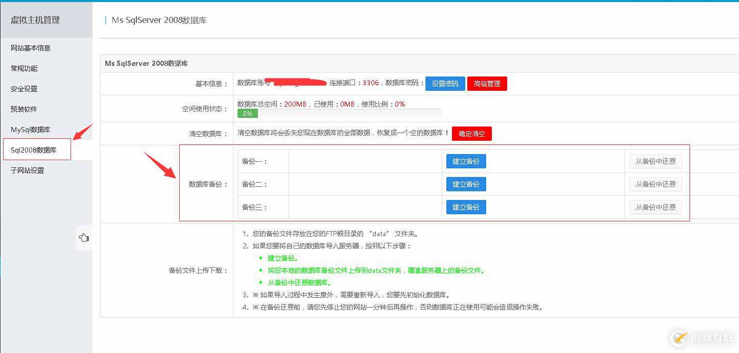Click the 0% space usage progress bar

coord(340,113)
